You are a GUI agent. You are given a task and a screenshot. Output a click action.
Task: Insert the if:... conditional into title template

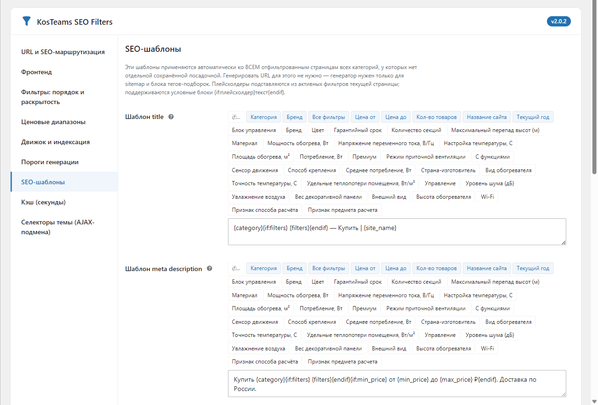click(236, 117)
